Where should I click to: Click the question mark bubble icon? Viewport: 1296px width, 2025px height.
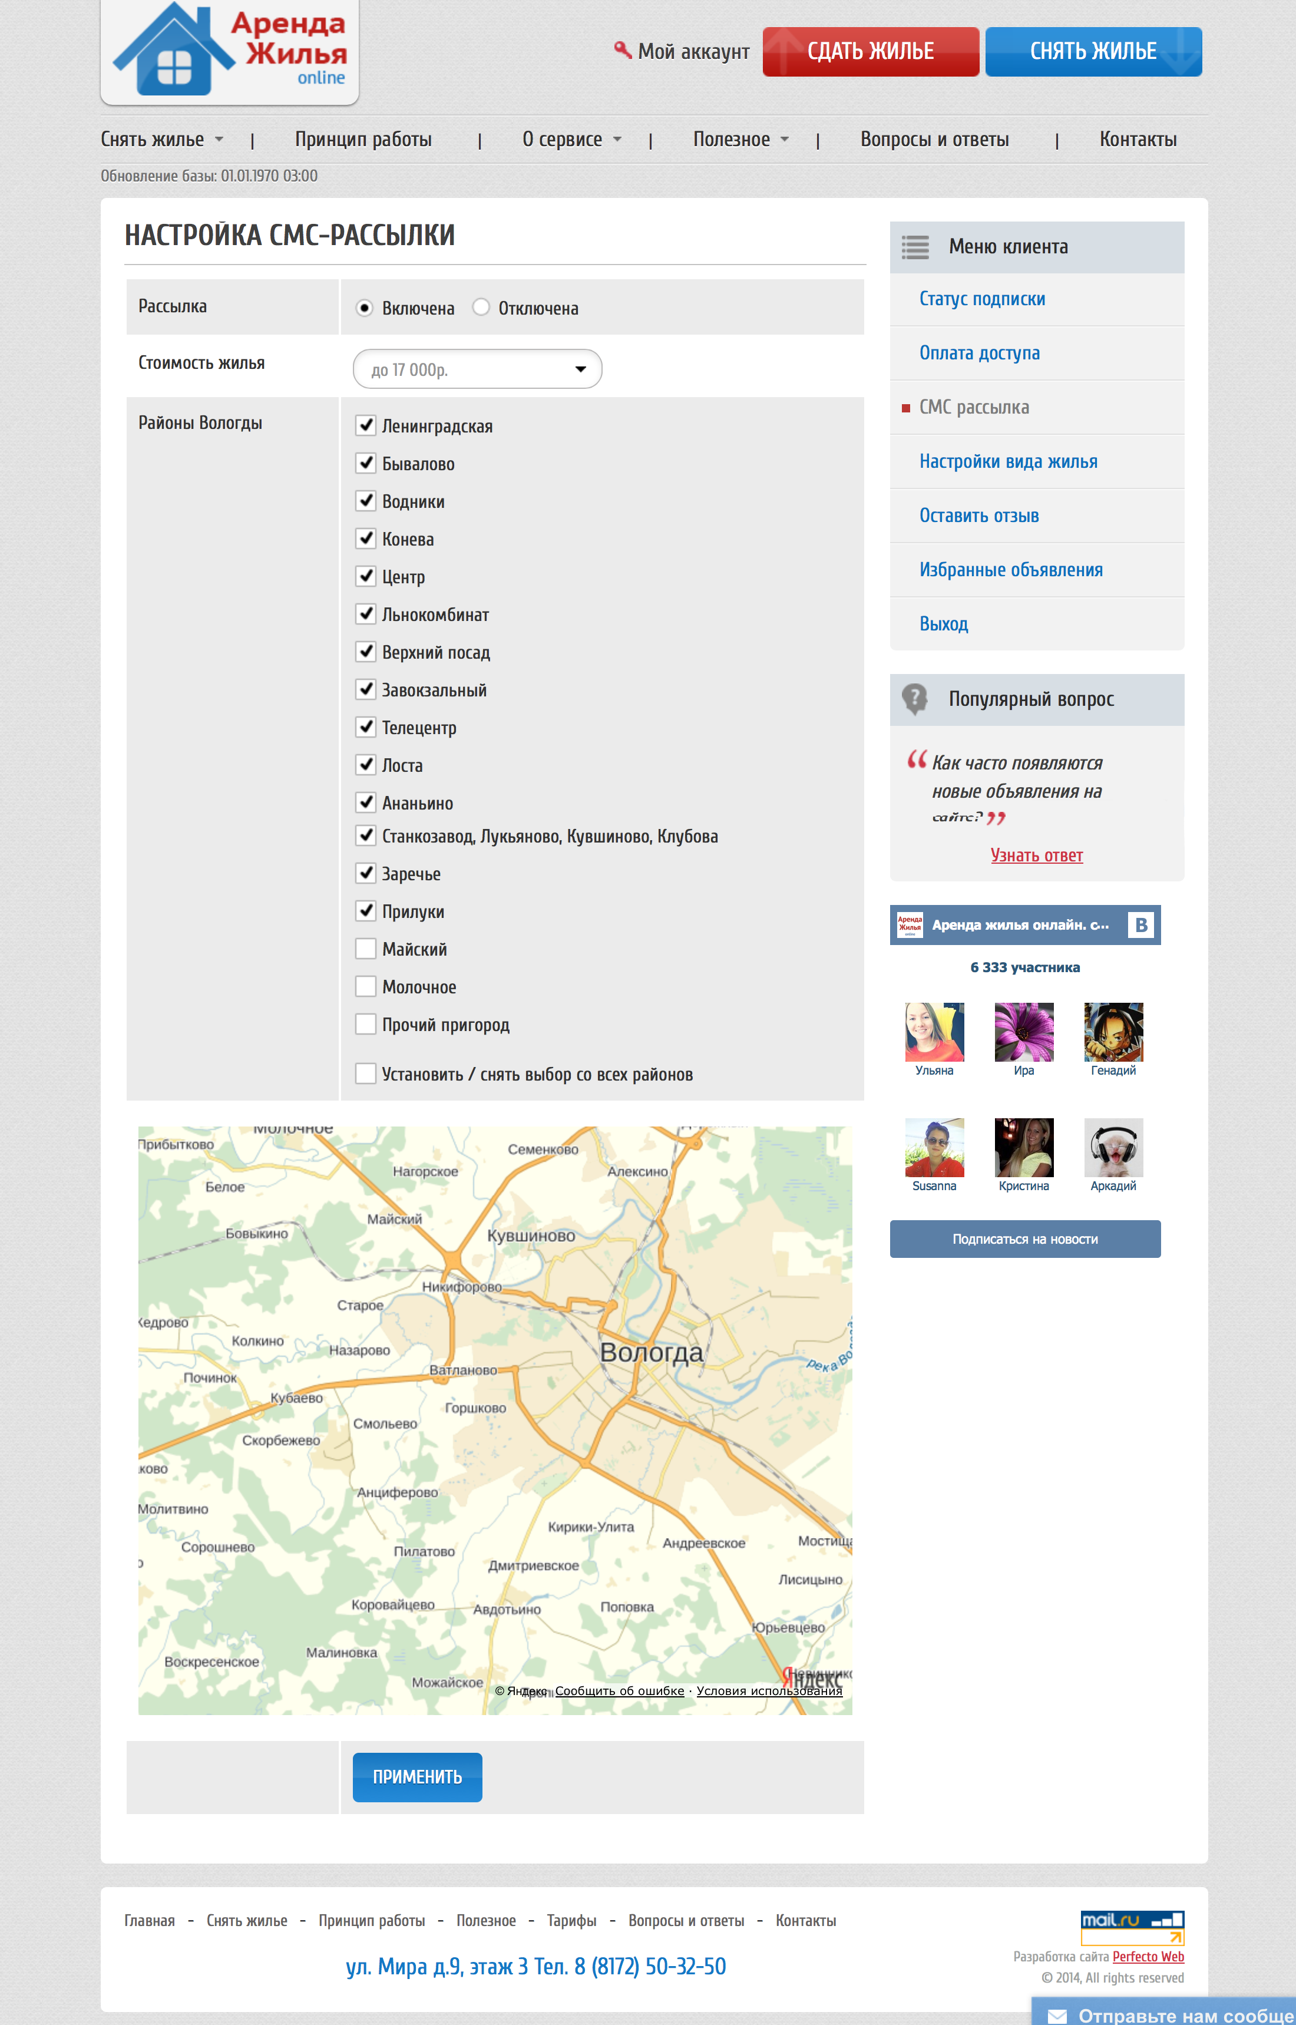click(x=914, y=699)
